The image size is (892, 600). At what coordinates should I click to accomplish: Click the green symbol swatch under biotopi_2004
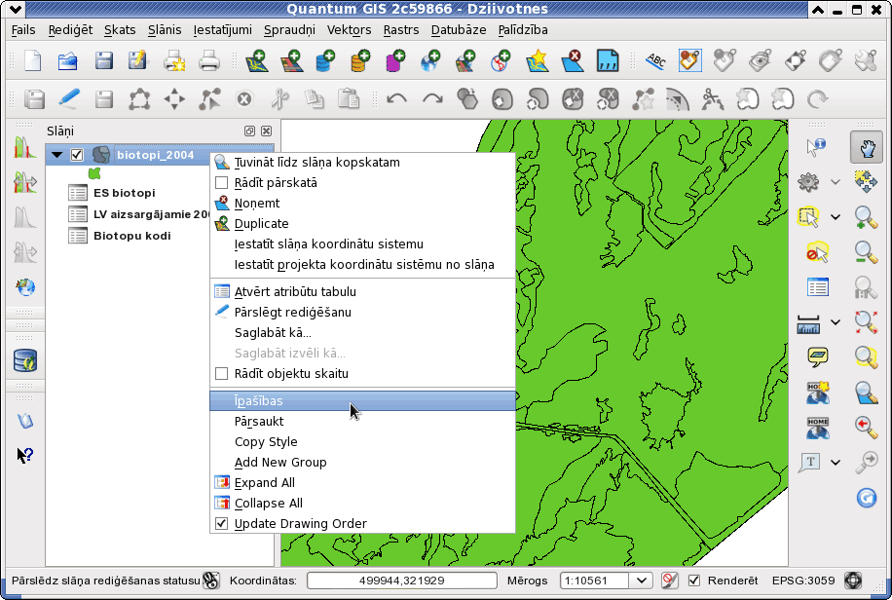click(x=94, y=173)
